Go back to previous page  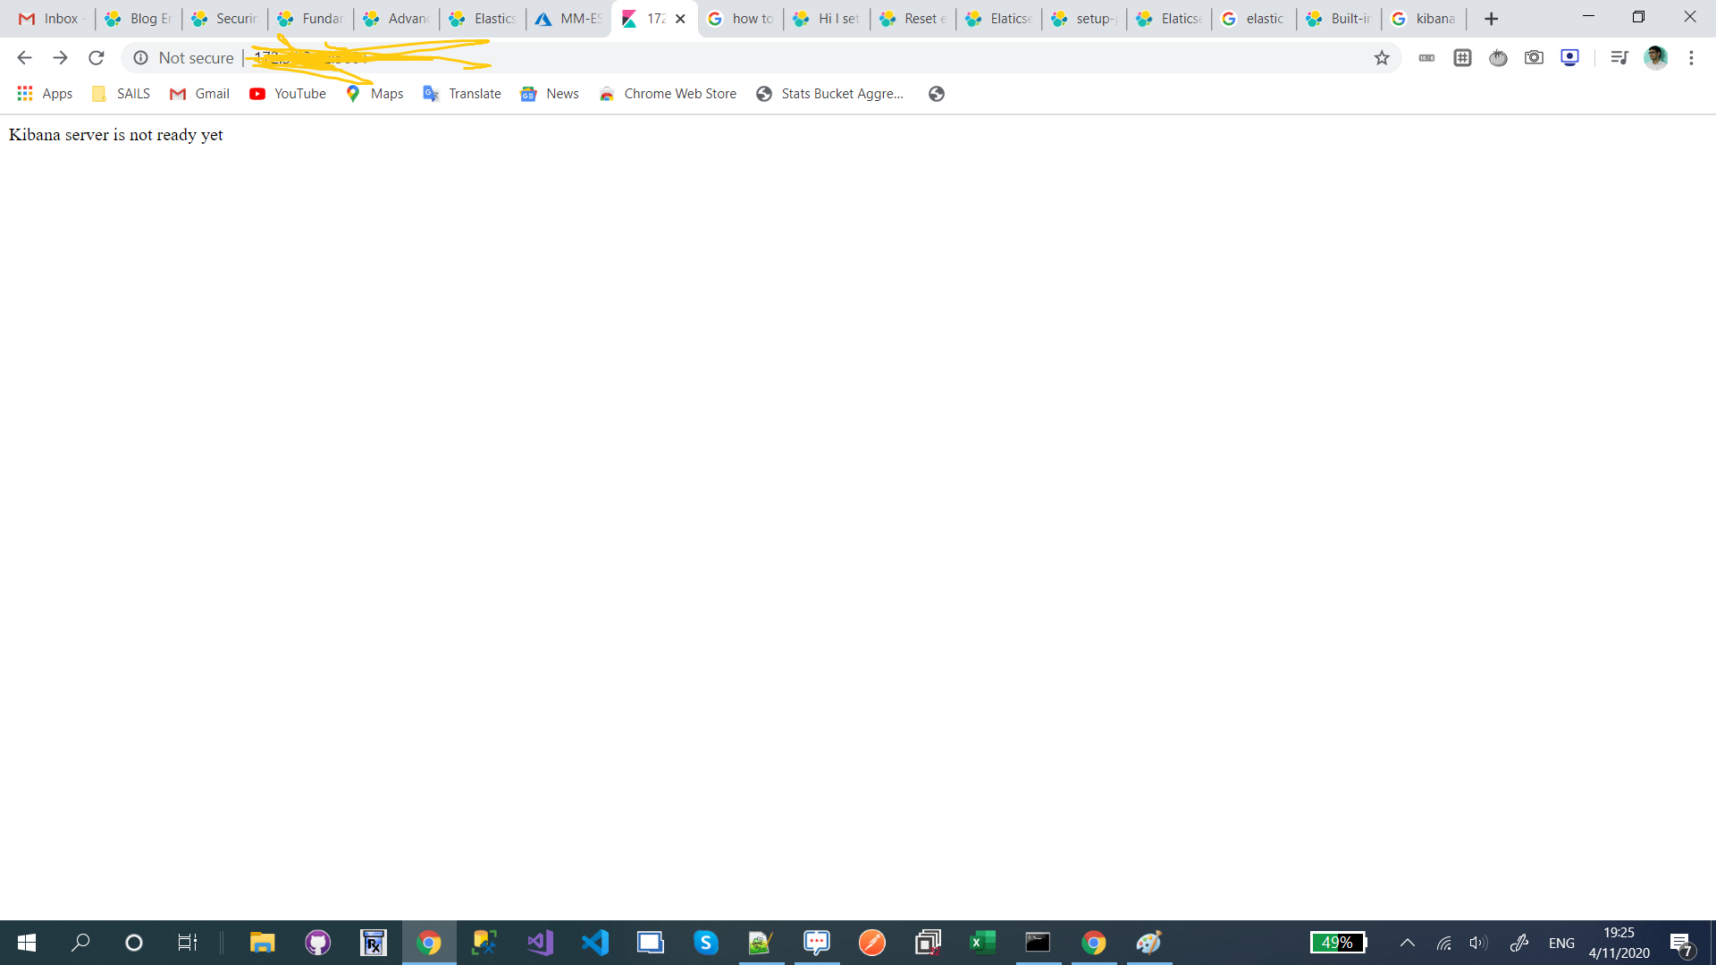tap(24, 58)
